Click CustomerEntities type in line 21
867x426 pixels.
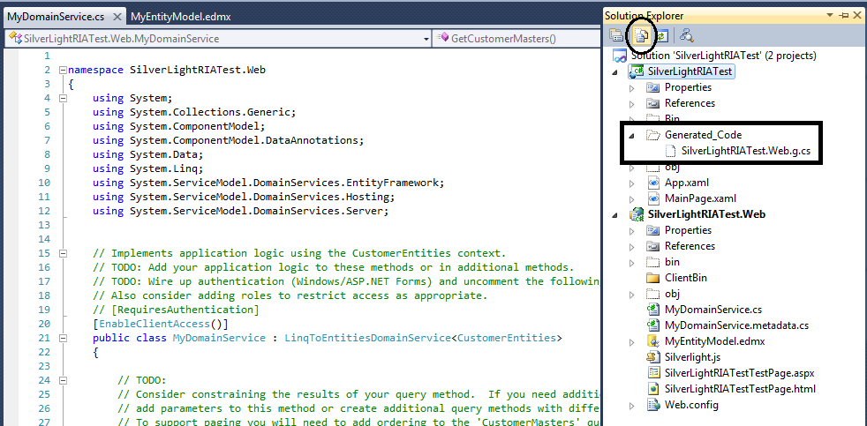tap(507, 338)
